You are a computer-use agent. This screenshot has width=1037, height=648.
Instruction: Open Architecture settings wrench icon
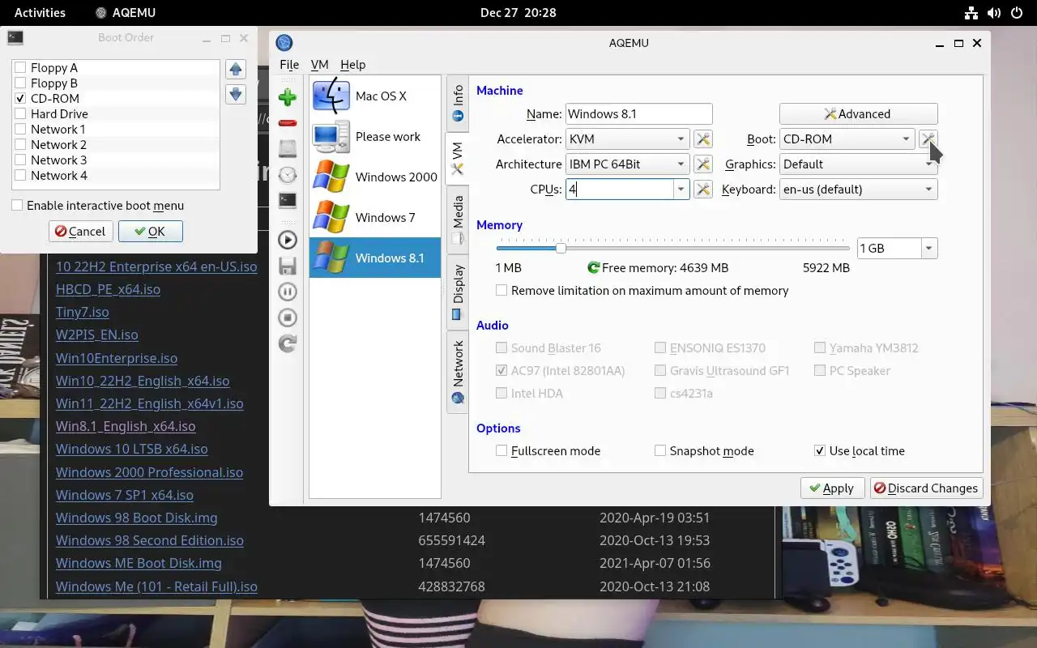(x=703, y=164)
